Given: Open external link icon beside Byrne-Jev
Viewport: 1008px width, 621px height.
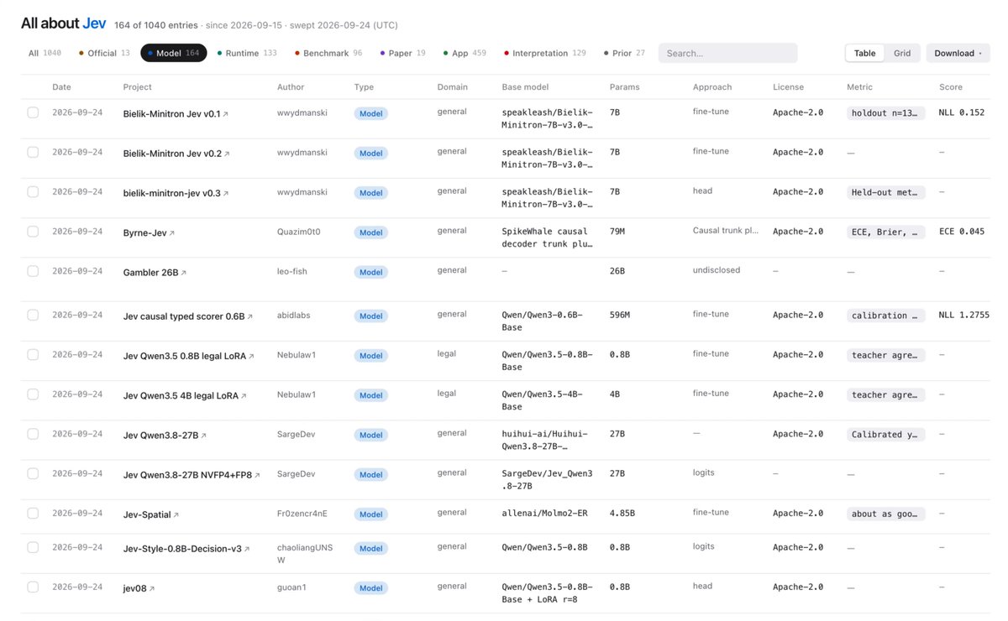Looking at the screenshot, I should [172, 233].
